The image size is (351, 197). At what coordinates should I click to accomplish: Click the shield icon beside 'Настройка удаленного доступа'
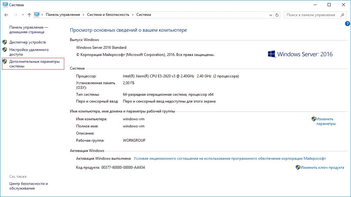point(5,50)
